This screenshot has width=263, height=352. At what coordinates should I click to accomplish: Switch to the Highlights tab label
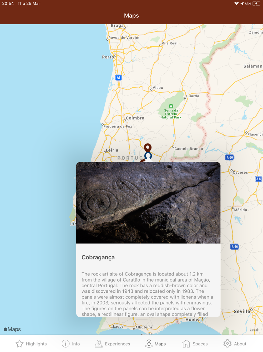(x=36, y=344)
